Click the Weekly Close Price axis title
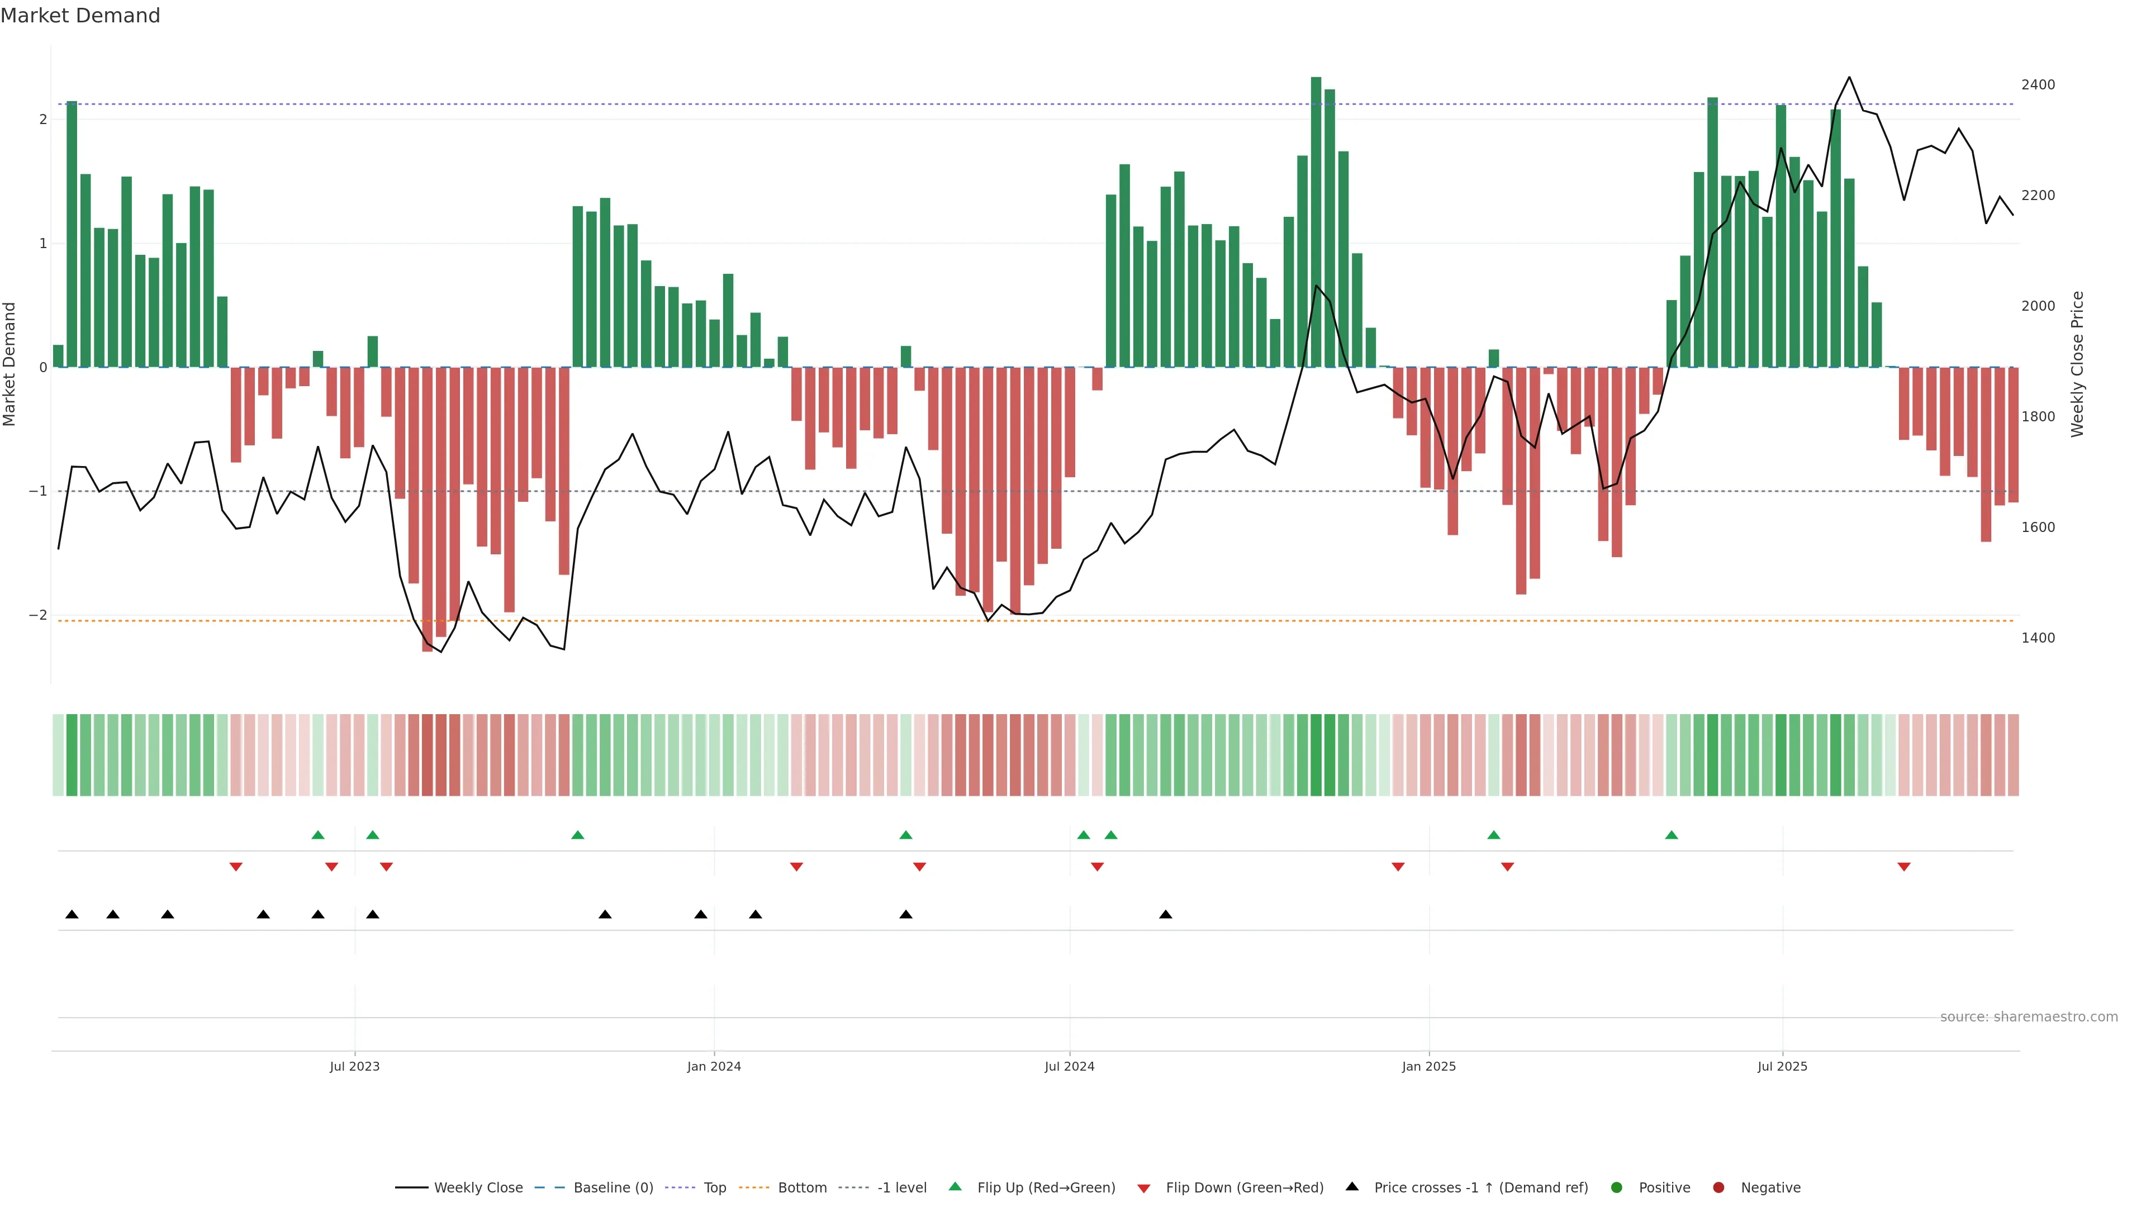The image size is (2146, 1207). tap(2078, 364)
